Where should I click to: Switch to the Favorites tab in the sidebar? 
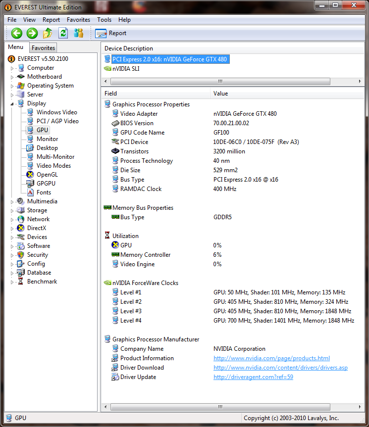[43, 48]
